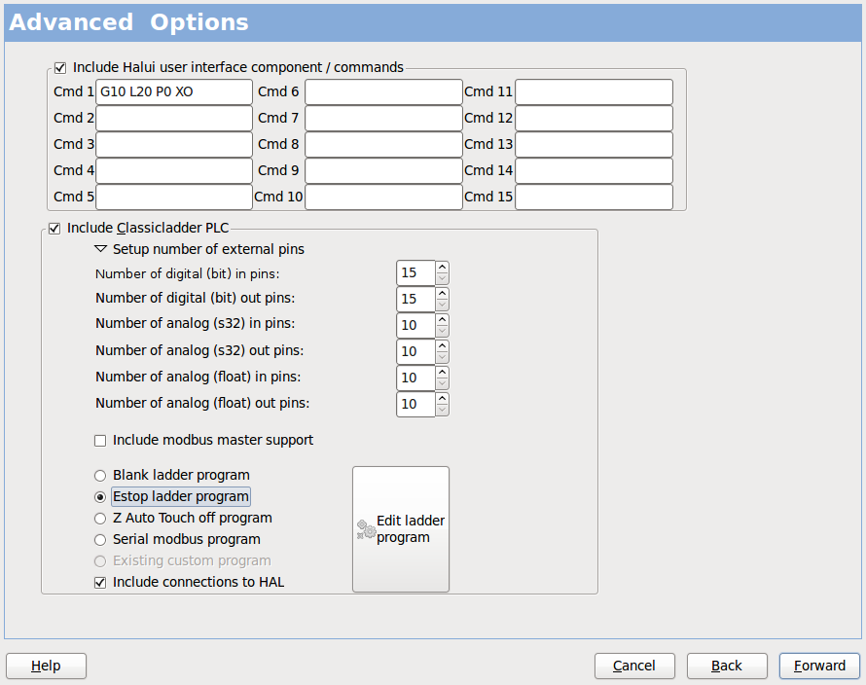Screen dimensions: 866x685
Task: Open Help
Action: click(x=46, y=666)
